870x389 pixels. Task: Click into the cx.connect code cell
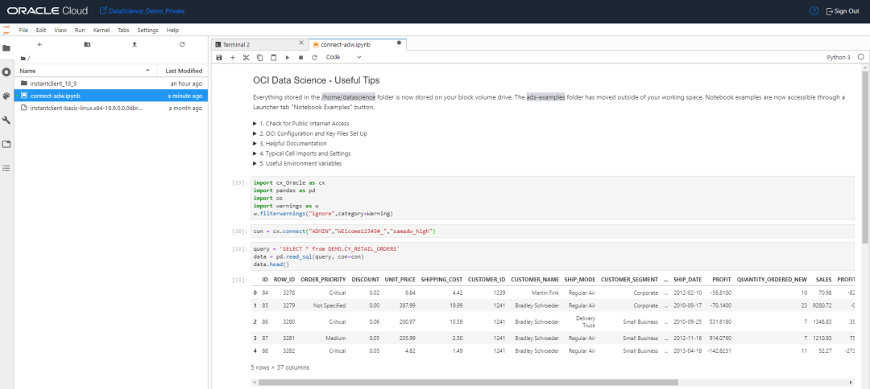pos(553,231)
